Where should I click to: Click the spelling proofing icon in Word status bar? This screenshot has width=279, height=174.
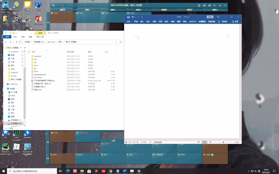[x=150, y=142]
